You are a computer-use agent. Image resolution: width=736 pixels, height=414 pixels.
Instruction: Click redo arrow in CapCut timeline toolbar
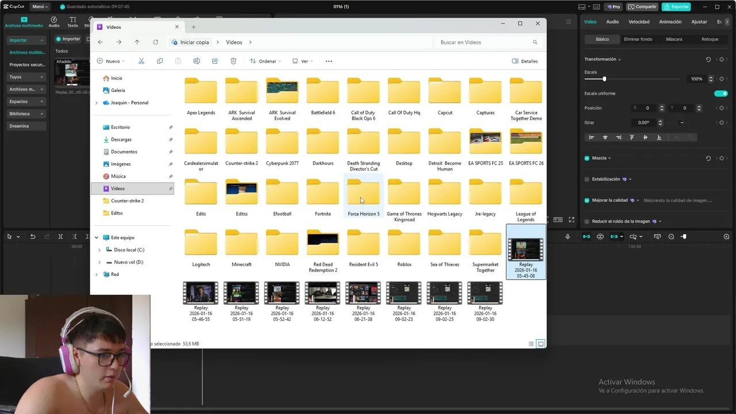tap(47, 236)
